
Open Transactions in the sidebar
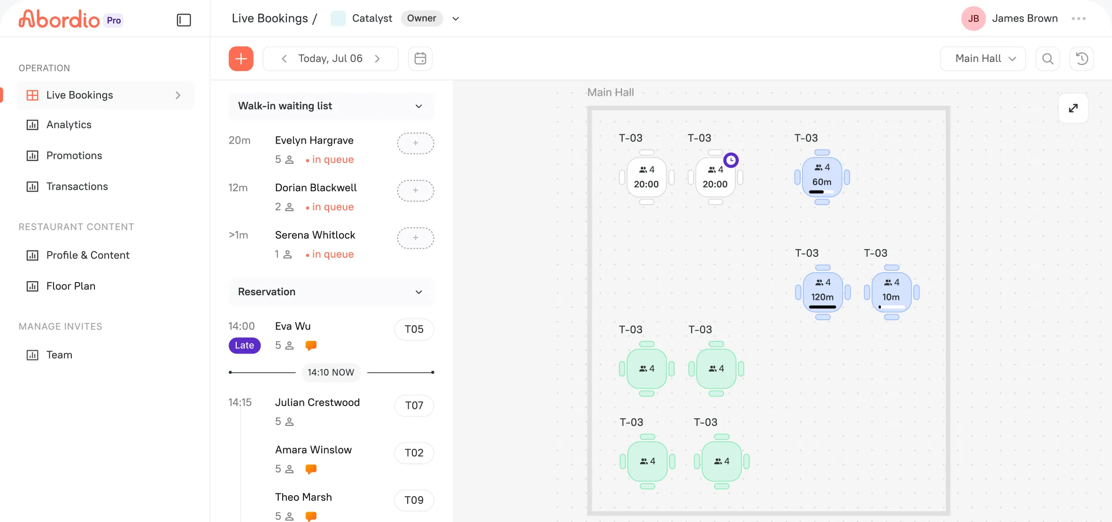point(106,187)
